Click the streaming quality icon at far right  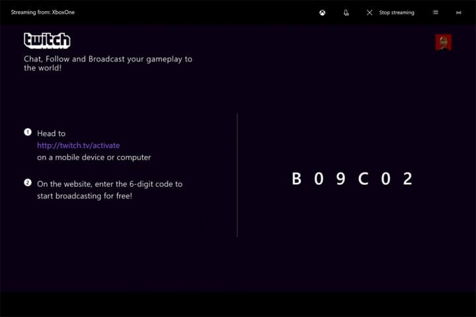[458, 13]
